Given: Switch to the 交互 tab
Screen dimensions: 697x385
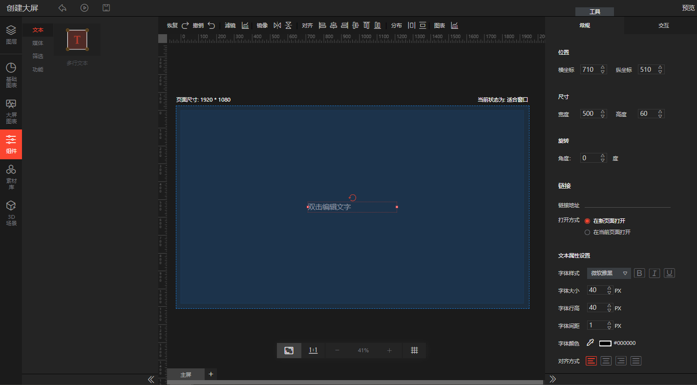Looking at the screenshot, I should (663, 25).
